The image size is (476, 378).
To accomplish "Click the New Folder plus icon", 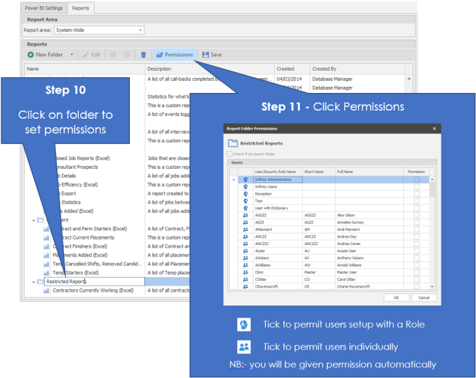I will (31, 54).
